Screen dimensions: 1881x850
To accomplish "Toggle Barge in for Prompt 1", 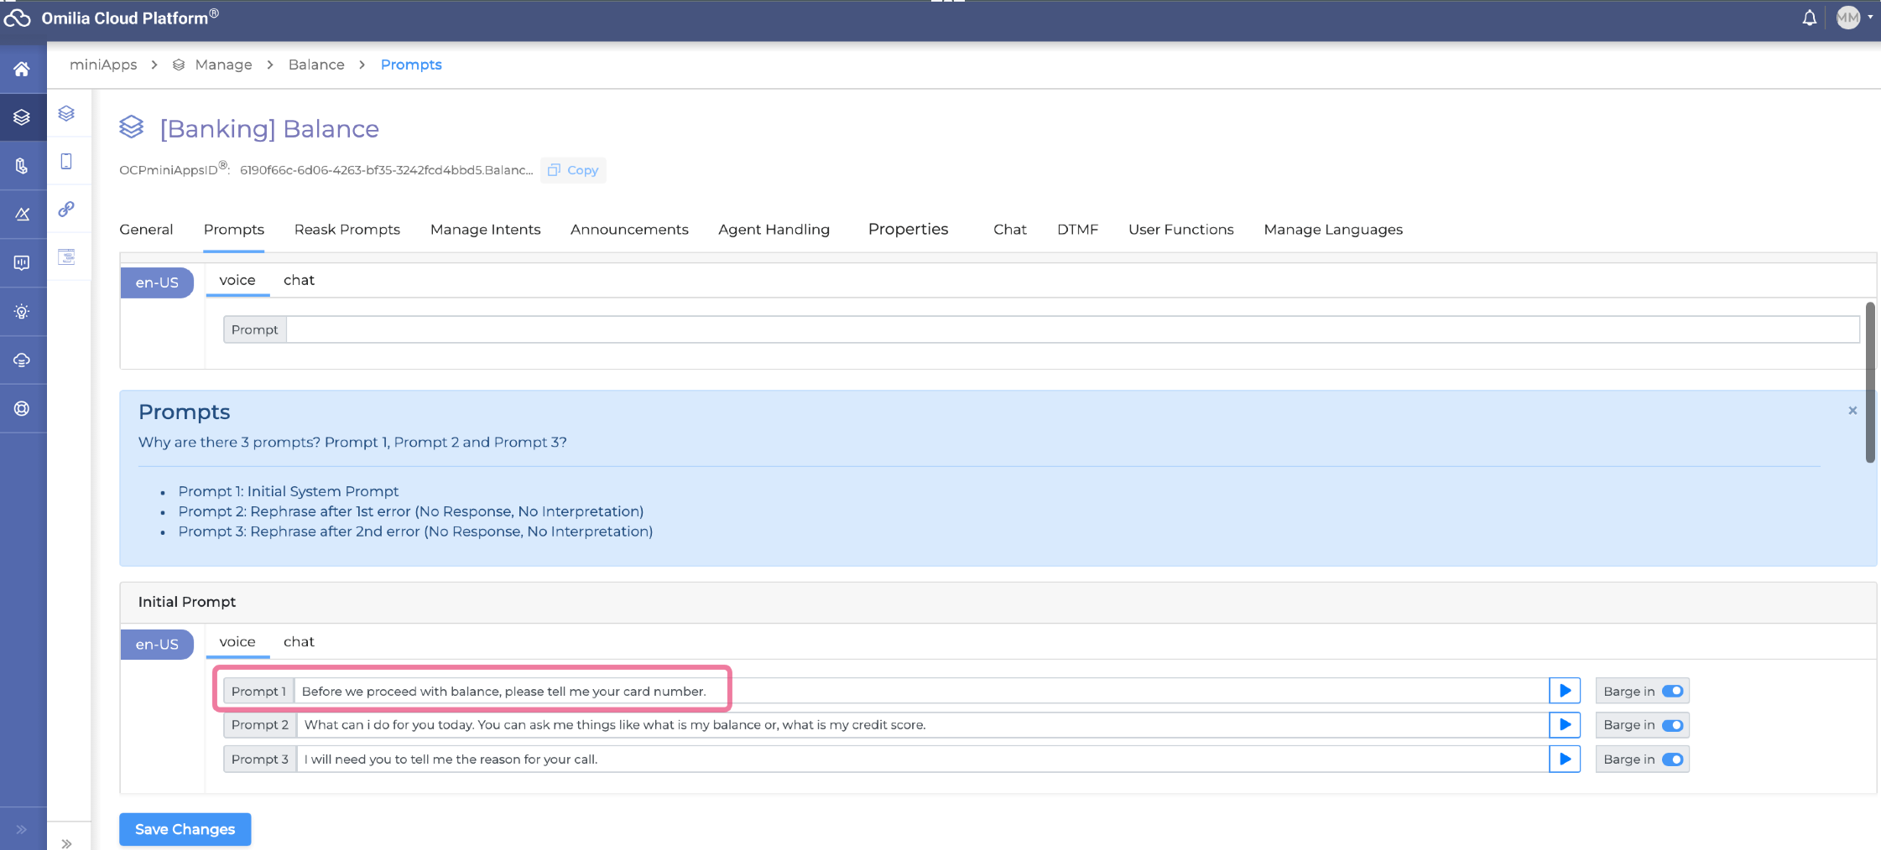I will (1672, 691).
